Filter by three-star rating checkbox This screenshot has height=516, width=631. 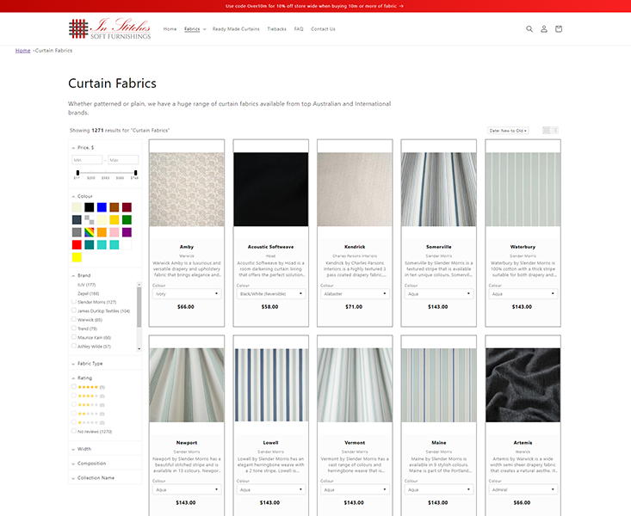tap(74, 404)
